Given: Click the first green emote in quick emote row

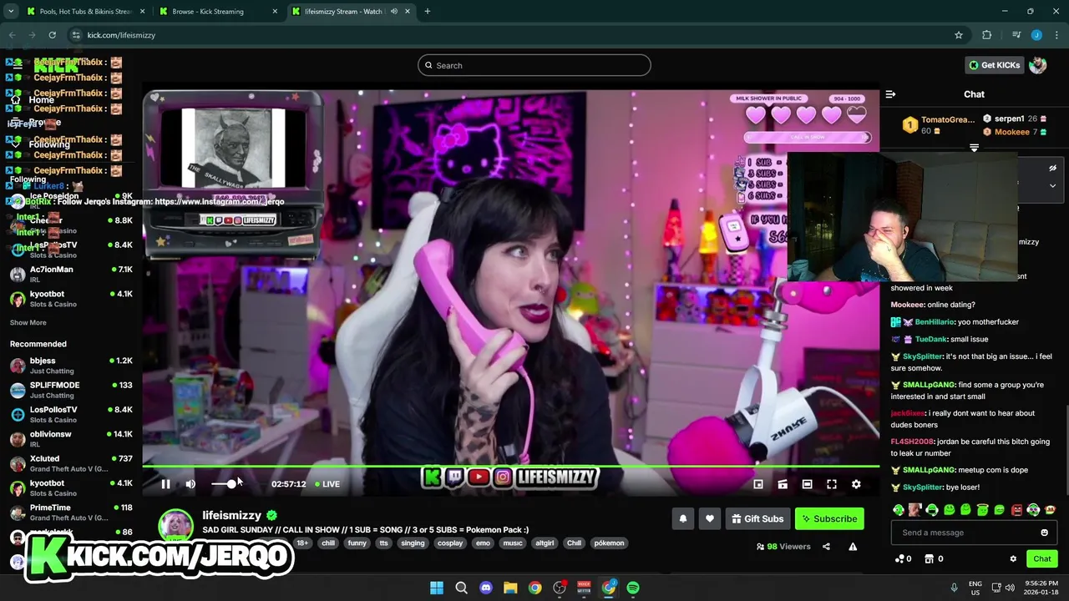Looking at the screenshot, I should (899, 509).
